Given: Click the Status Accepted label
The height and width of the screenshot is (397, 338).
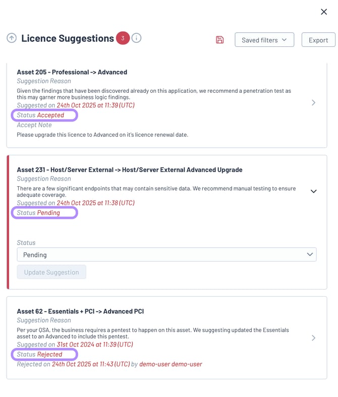Looking at the screenshot, I should tap(44, 116).
